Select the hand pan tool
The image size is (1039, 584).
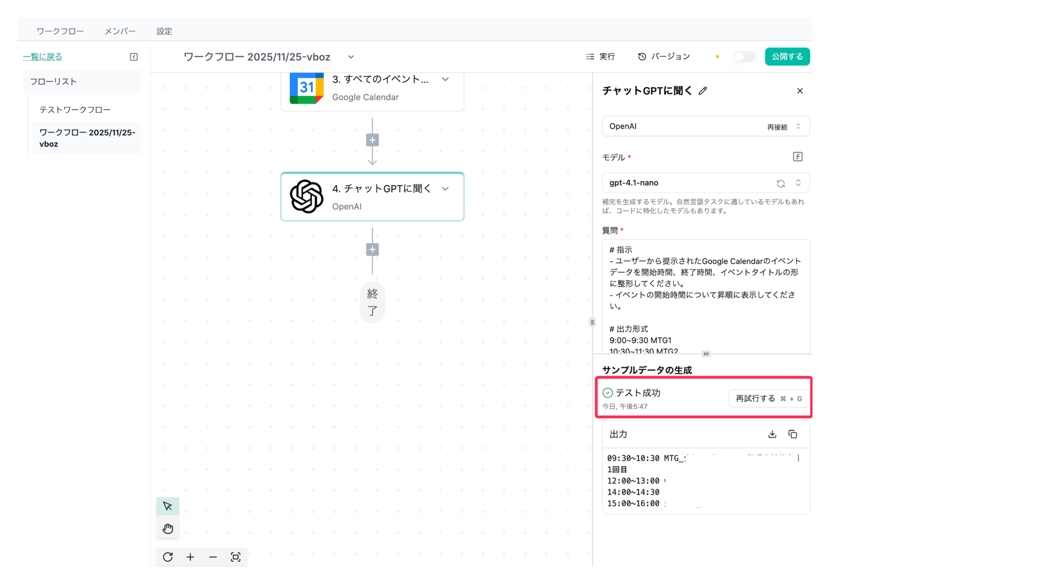click(x=167, y=529)
